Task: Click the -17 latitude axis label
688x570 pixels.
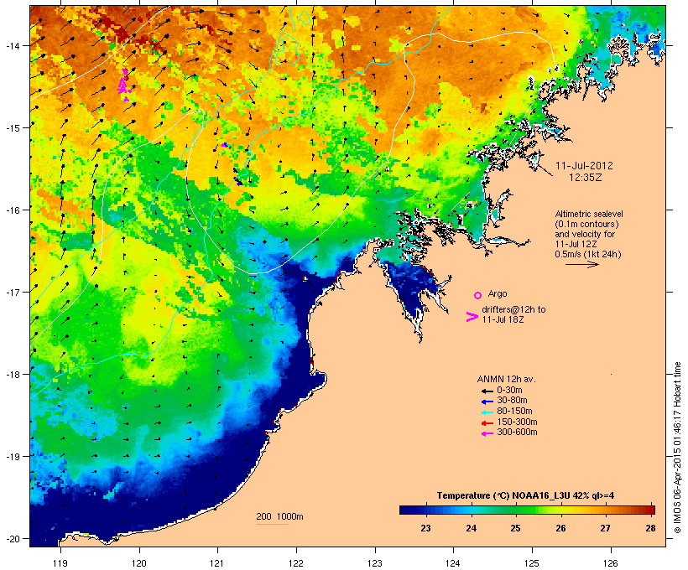Action: [x=12, y=292]
